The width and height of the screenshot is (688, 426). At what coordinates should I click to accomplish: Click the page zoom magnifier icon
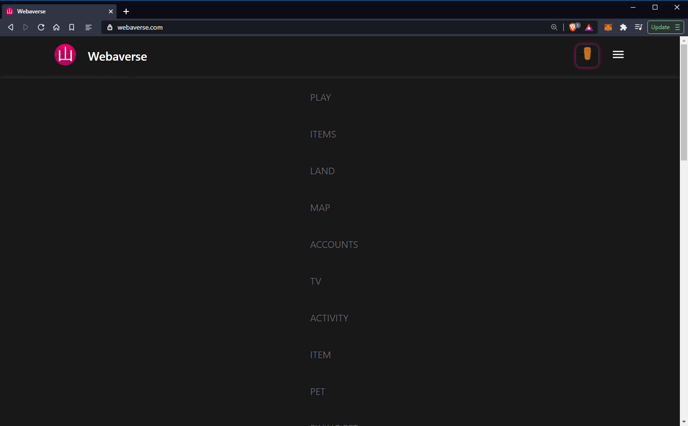554,27
